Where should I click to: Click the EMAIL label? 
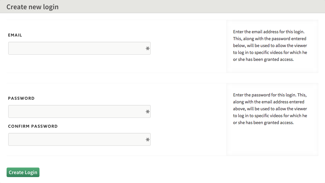pos(15,35)
